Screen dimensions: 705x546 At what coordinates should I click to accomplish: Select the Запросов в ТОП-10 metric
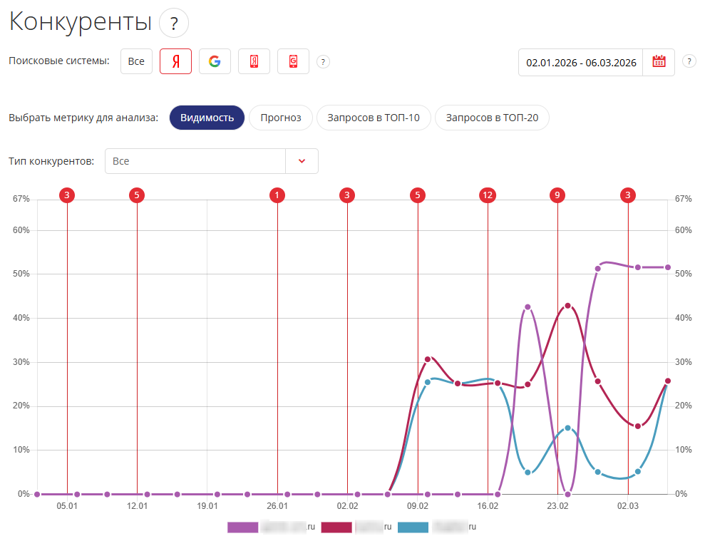tap(374, 118)
